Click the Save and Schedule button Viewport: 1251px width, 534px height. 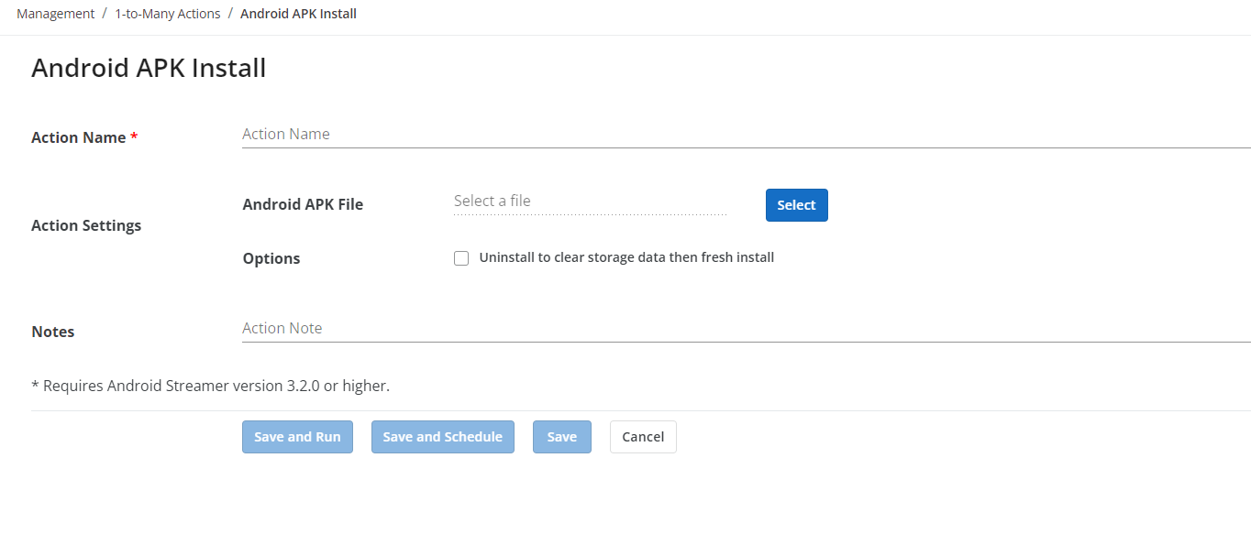click(x=442, y=437)
